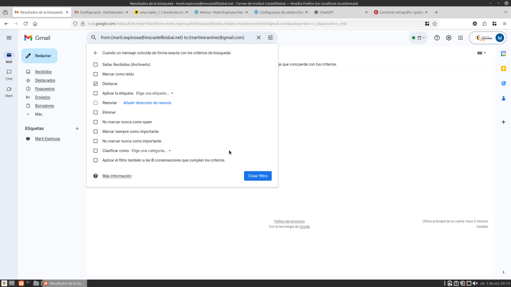Open search options filter icon in search bar
Image resolution: width=511 pixels, height=287 pixels.
click(270, 37)
